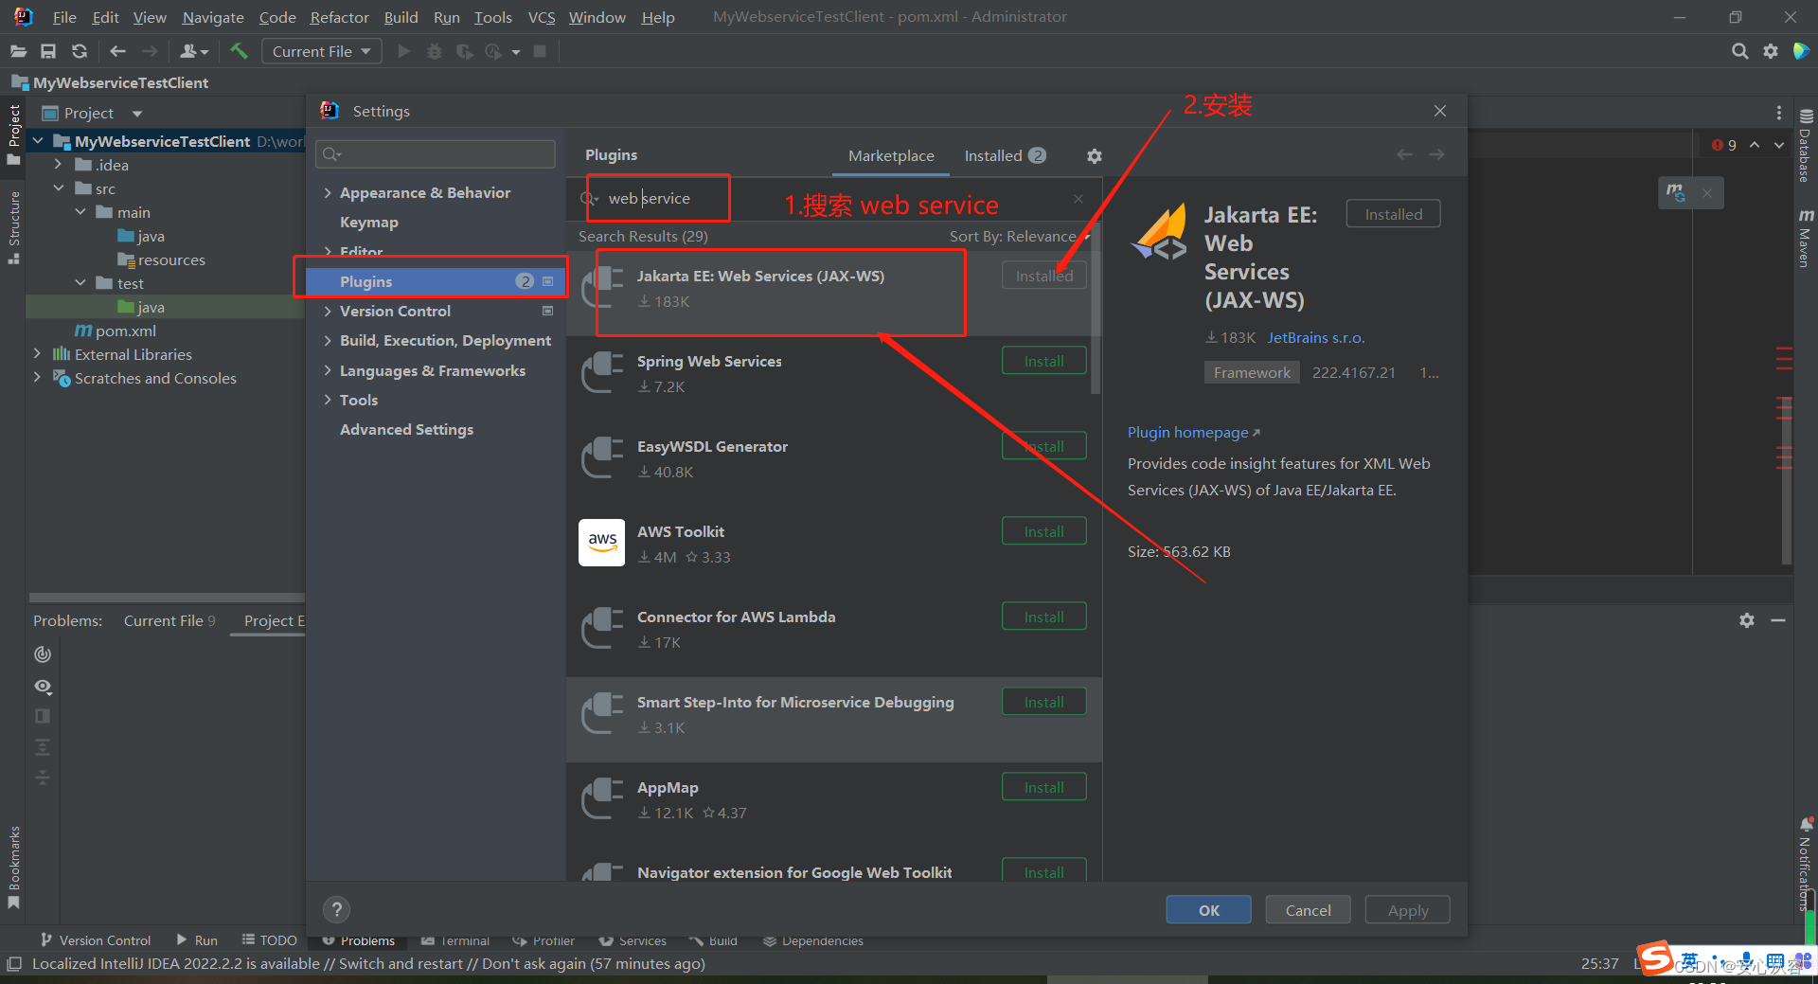Toggle the Problems severity filter eye icon
Viewport: 1818px width, 984px height.
click(43, 687)
